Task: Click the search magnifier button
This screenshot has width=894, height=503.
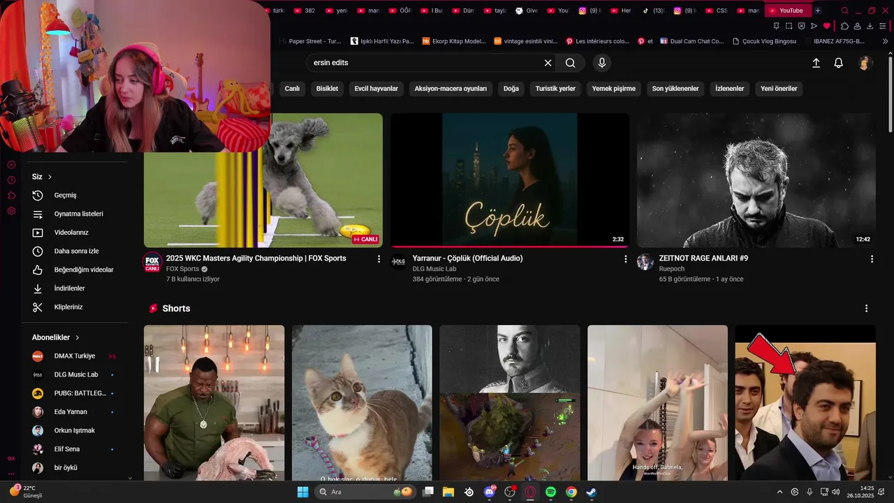Action: [x=571, y=63]
